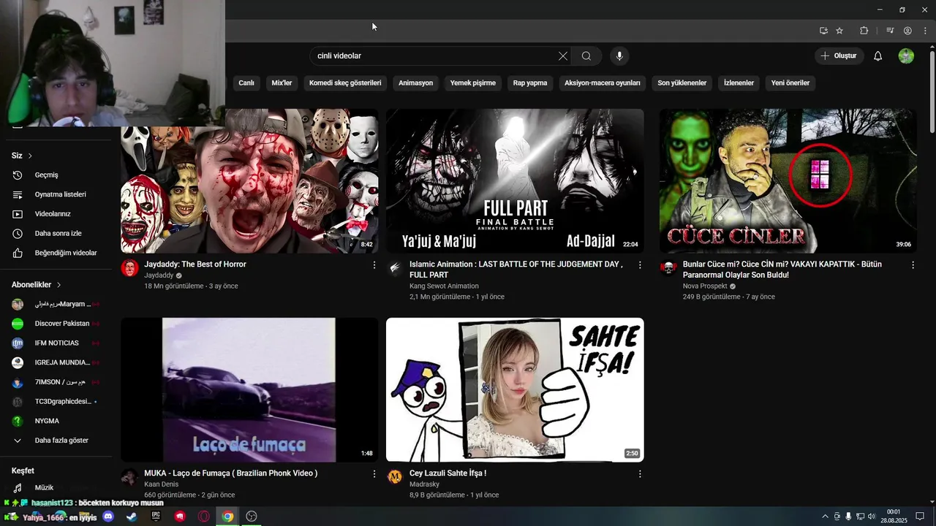Open the YouTube account avatar menu
This screenshot has height=526, width=936.
tap(906, 56)
